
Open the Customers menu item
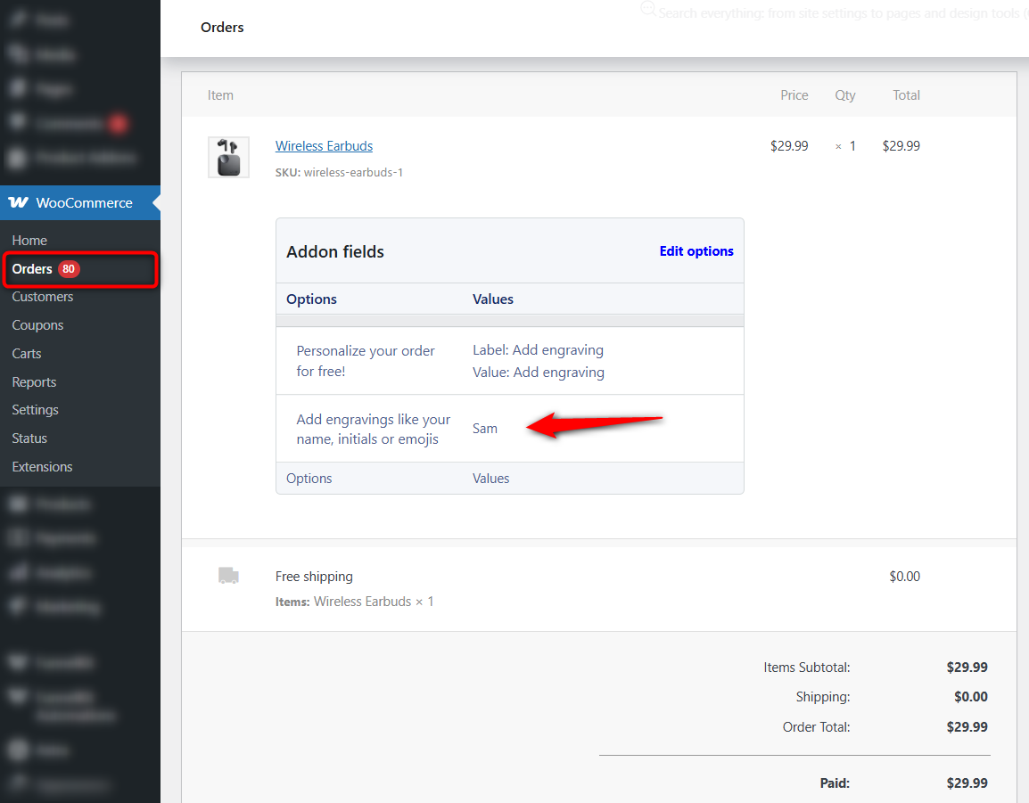(x=42, y=296)
